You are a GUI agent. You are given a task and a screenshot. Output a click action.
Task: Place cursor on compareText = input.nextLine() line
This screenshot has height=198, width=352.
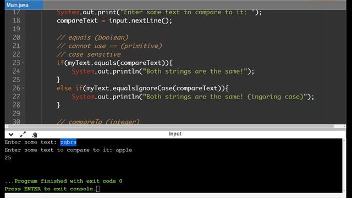[114, 21]
